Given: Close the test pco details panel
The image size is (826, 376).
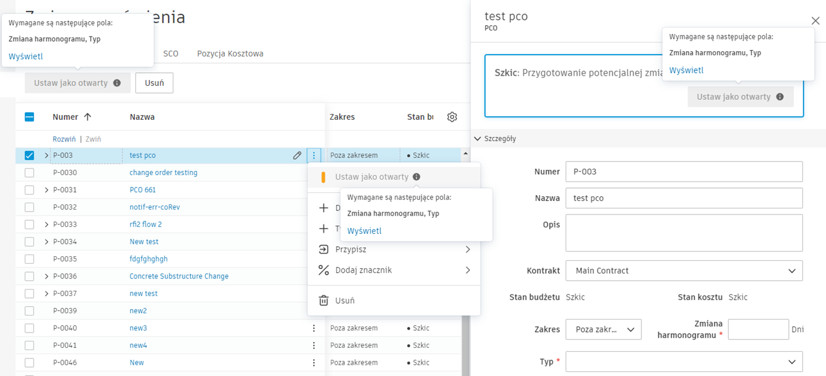Looking at the screenshot, I should coord(815,21).
